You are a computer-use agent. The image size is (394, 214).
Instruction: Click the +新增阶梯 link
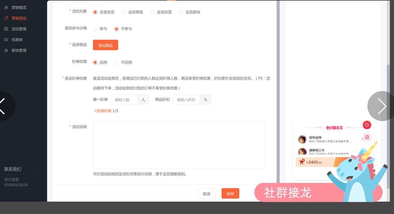click(103, 111)
